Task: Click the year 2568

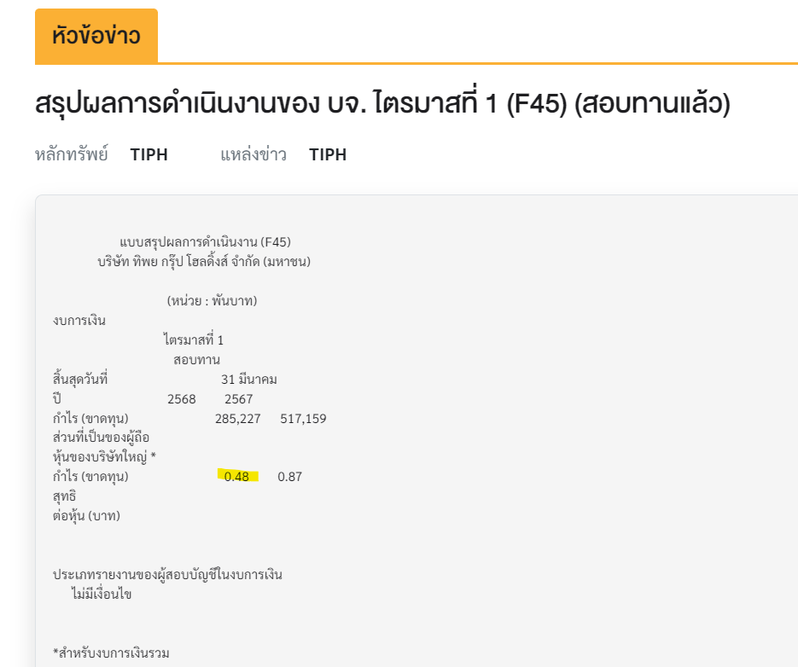Action: (182, 399)
